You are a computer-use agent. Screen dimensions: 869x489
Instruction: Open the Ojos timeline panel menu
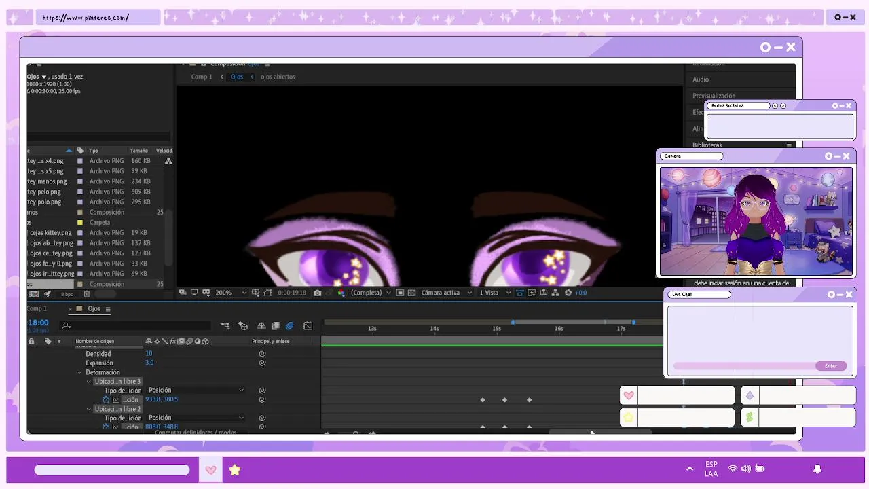tap(108, 309)
